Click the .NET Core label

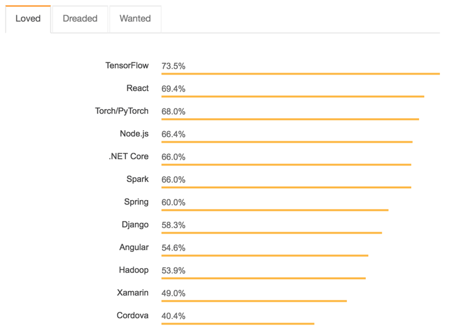(128, 157)
